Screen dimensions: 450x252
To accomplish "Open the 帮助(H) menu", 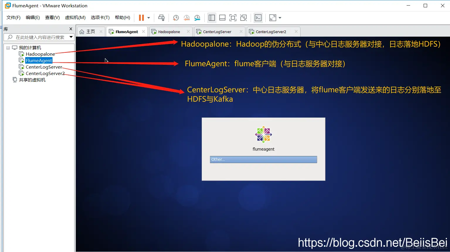I will 123,18.
